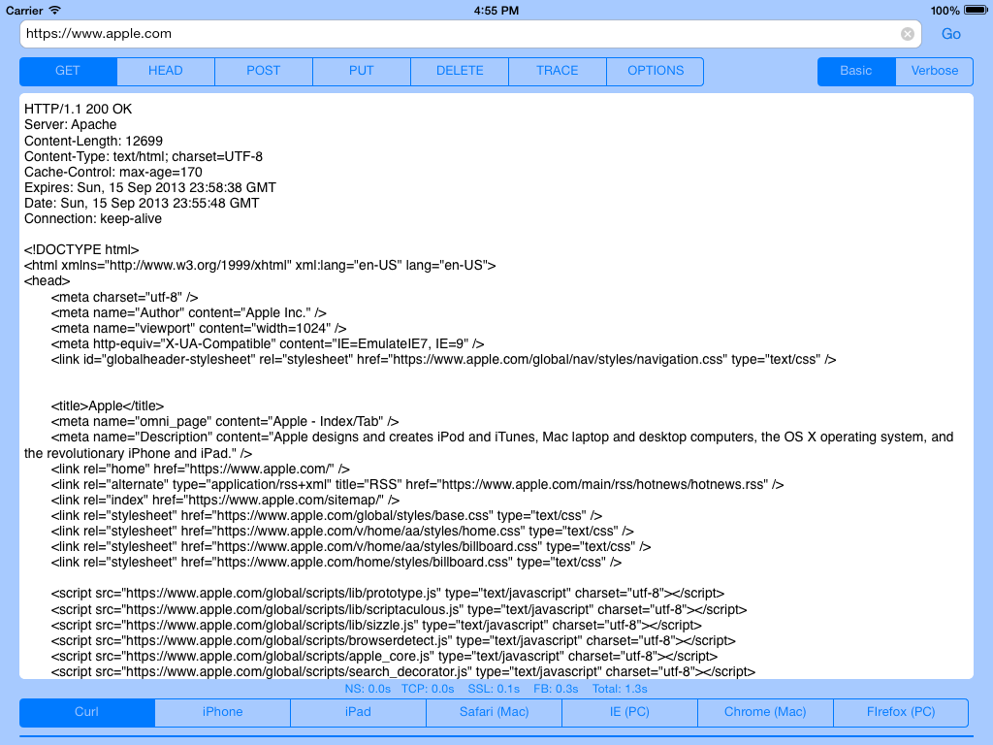Viewport: 993px width, 745px height.
Task: Click the sitemap index link line
Action: pos(225,500)
